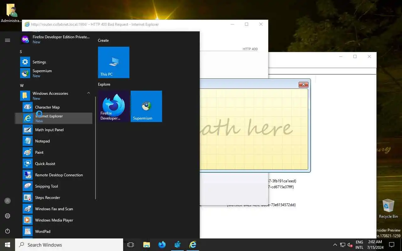The height and width of the screenshot is (251, 402).
Task: Open Task View on the taskbar
Action: point(131,245)
